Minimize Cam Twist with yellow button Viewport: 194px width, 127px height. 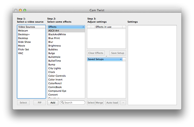(x=20, y=10)
